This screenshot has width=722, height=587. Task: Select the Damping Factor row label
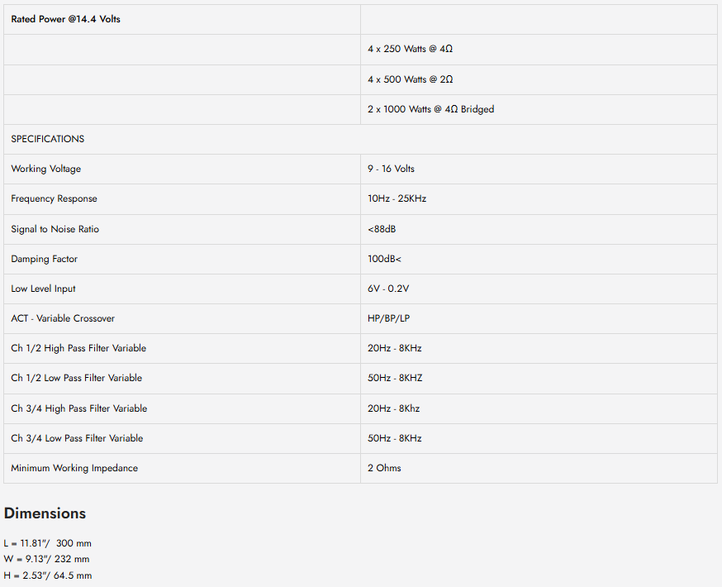[x=45, y=259]
